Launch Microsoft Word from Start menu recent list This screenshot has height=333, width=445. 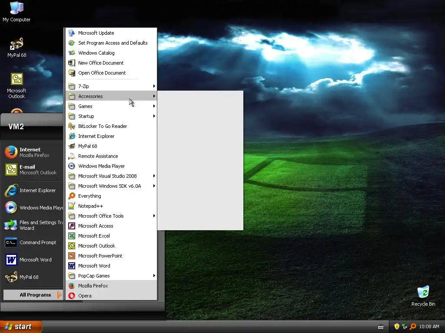pos(33,260)
